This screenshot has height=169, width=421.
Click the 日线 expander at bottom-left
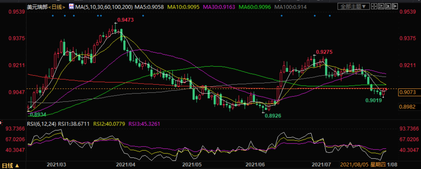tap(11, 165)
